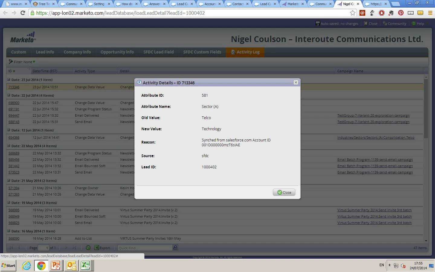Viewport: 435px width, 272px height.
Task: Open the Industries/Sectors Consolidation.Telco campaign link
Action: 376,138
